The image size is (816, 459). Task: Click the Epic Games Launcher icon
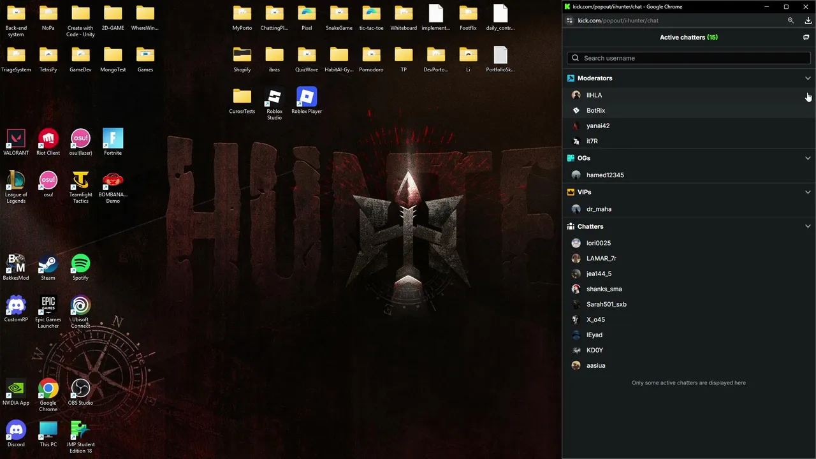pyautogui.click(x=48, y=312)
